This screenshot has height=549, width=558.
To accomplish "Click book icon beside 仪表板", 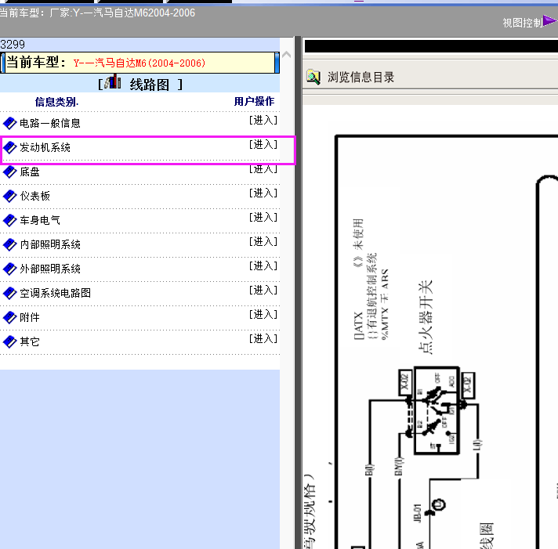I will (x=9, y=197).
